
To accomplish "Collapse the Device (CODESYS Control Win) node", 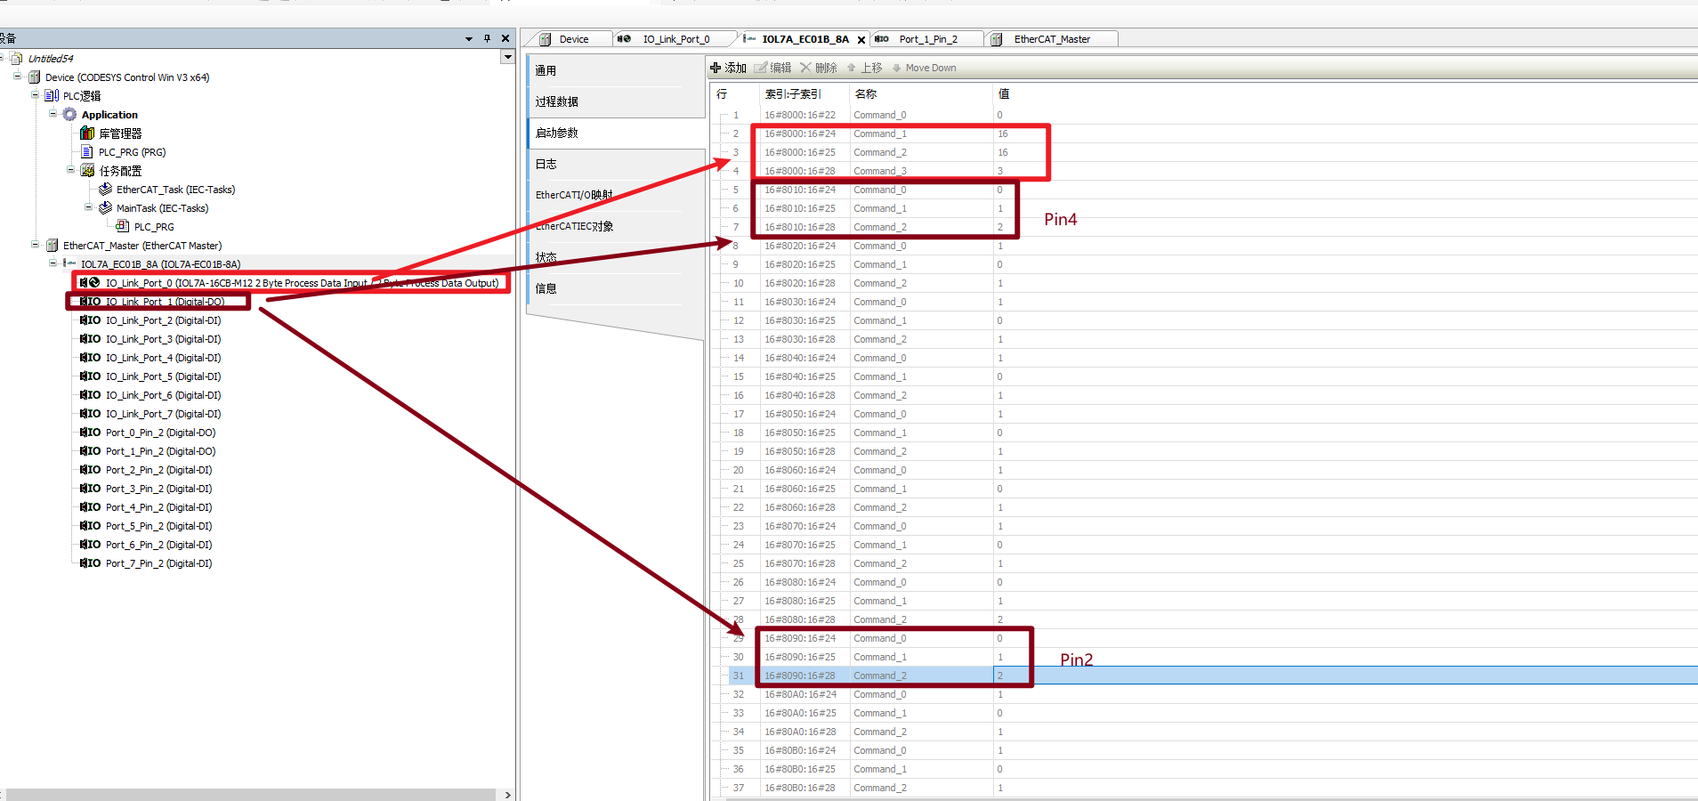I will click(17, 77).
